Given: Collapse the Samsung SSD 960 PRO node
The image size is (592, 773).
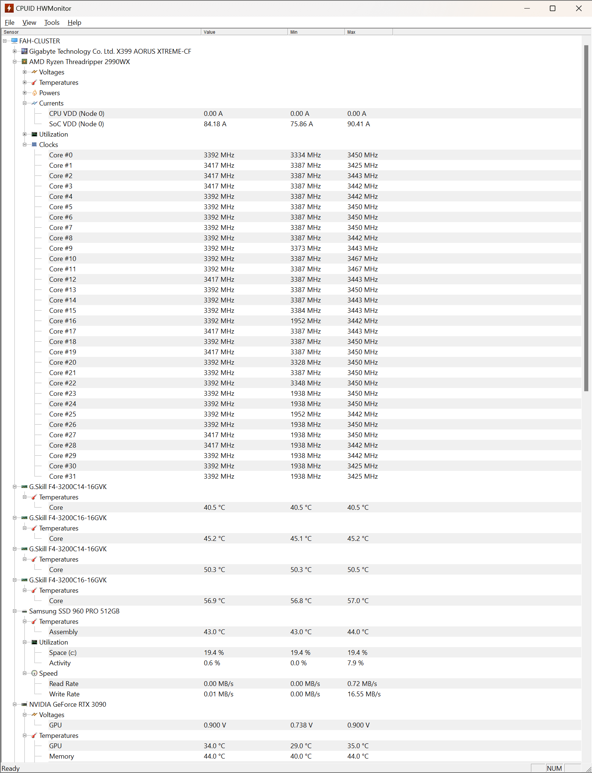Looking at the screenshot, I should [x=14, y=611].
